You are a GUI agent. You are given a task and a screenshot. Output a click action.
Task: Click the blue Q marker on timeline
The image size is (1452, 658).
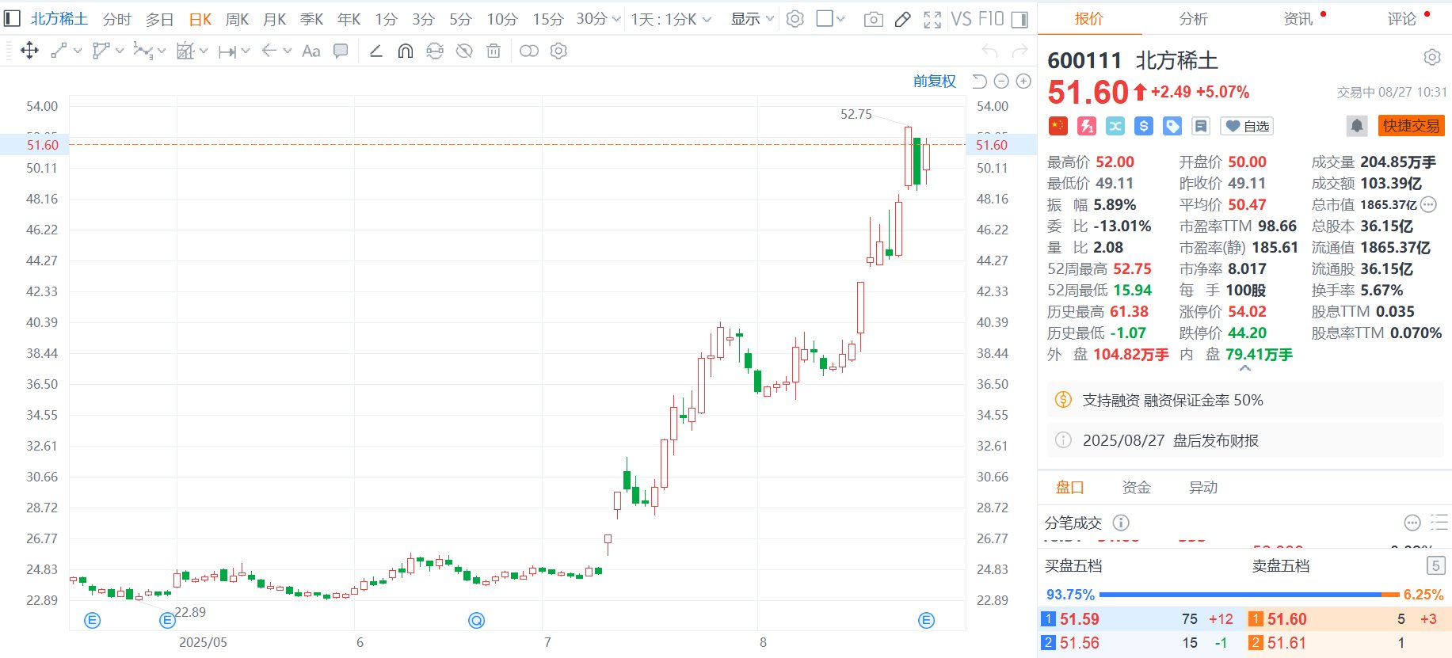click(x=476, y=620)
